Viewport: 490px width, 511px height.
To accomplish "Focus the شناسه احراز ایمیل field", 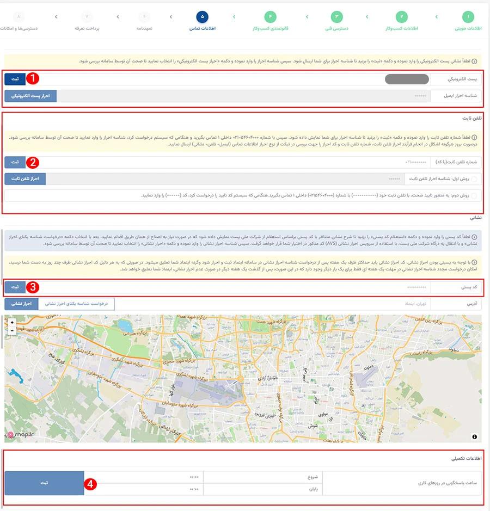I will click(x=243, y=96).
